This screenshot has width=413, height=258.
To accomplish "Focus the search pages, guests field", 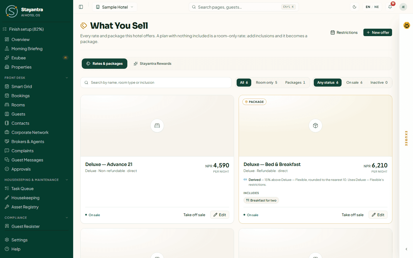I will 244,7.
